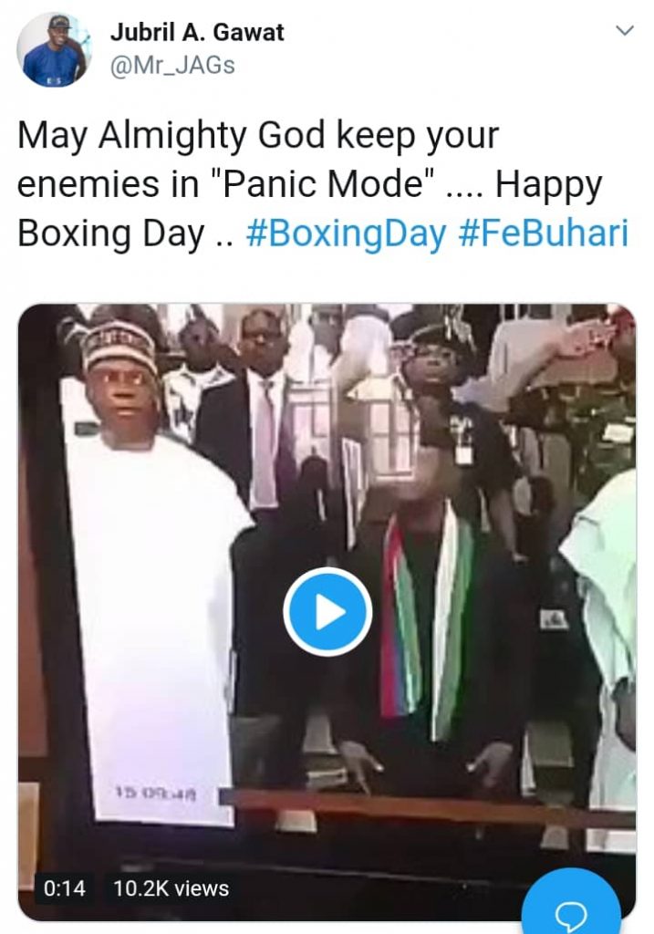Click the display name Jubril A. Gawat
Screen dimensions: 654x934
tap(197, 32)
